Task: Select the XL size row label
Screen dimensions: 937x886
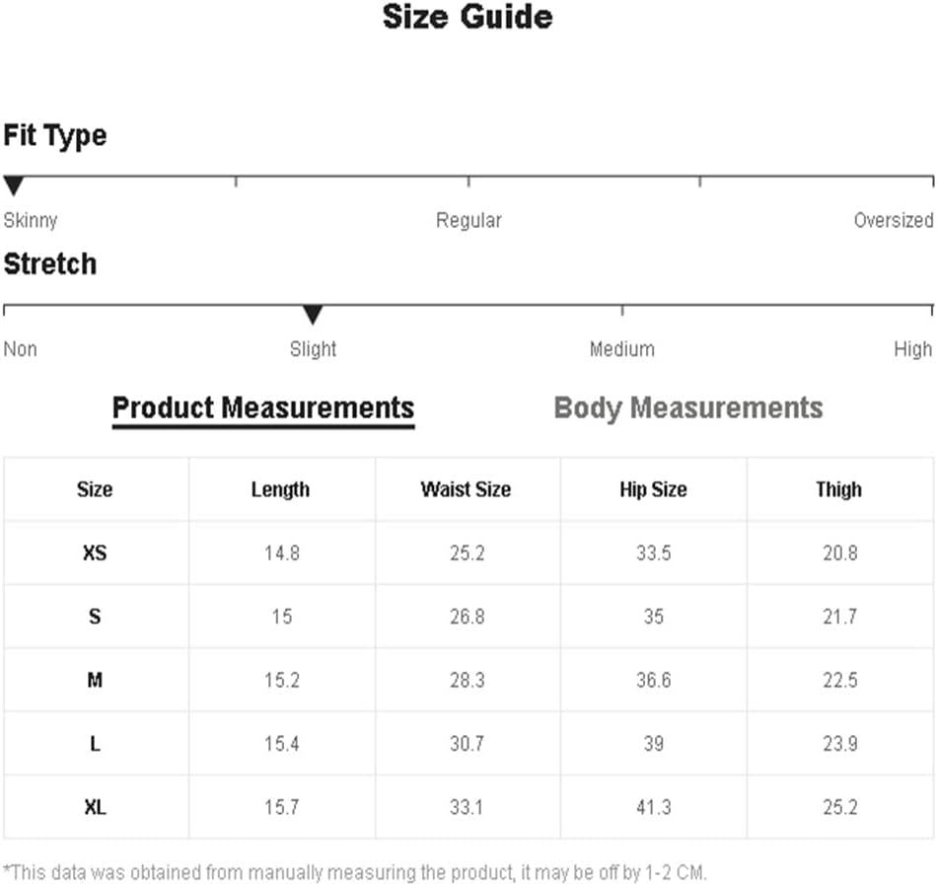Action: click(x=95, y=808)
